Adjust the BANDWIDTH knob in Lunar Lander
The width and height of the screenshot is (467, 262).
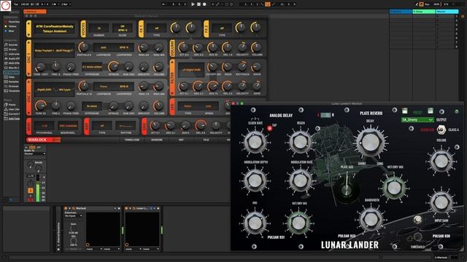click(x=371, y=219)
